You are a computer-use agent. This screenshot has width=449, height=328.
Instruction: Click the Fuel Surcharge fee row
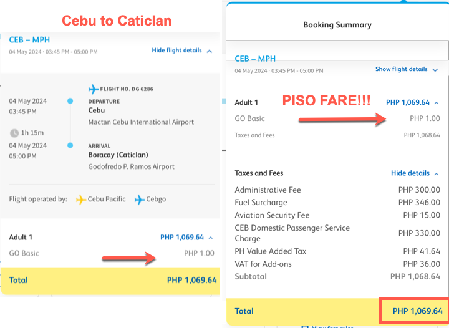[x=337, y=203]
